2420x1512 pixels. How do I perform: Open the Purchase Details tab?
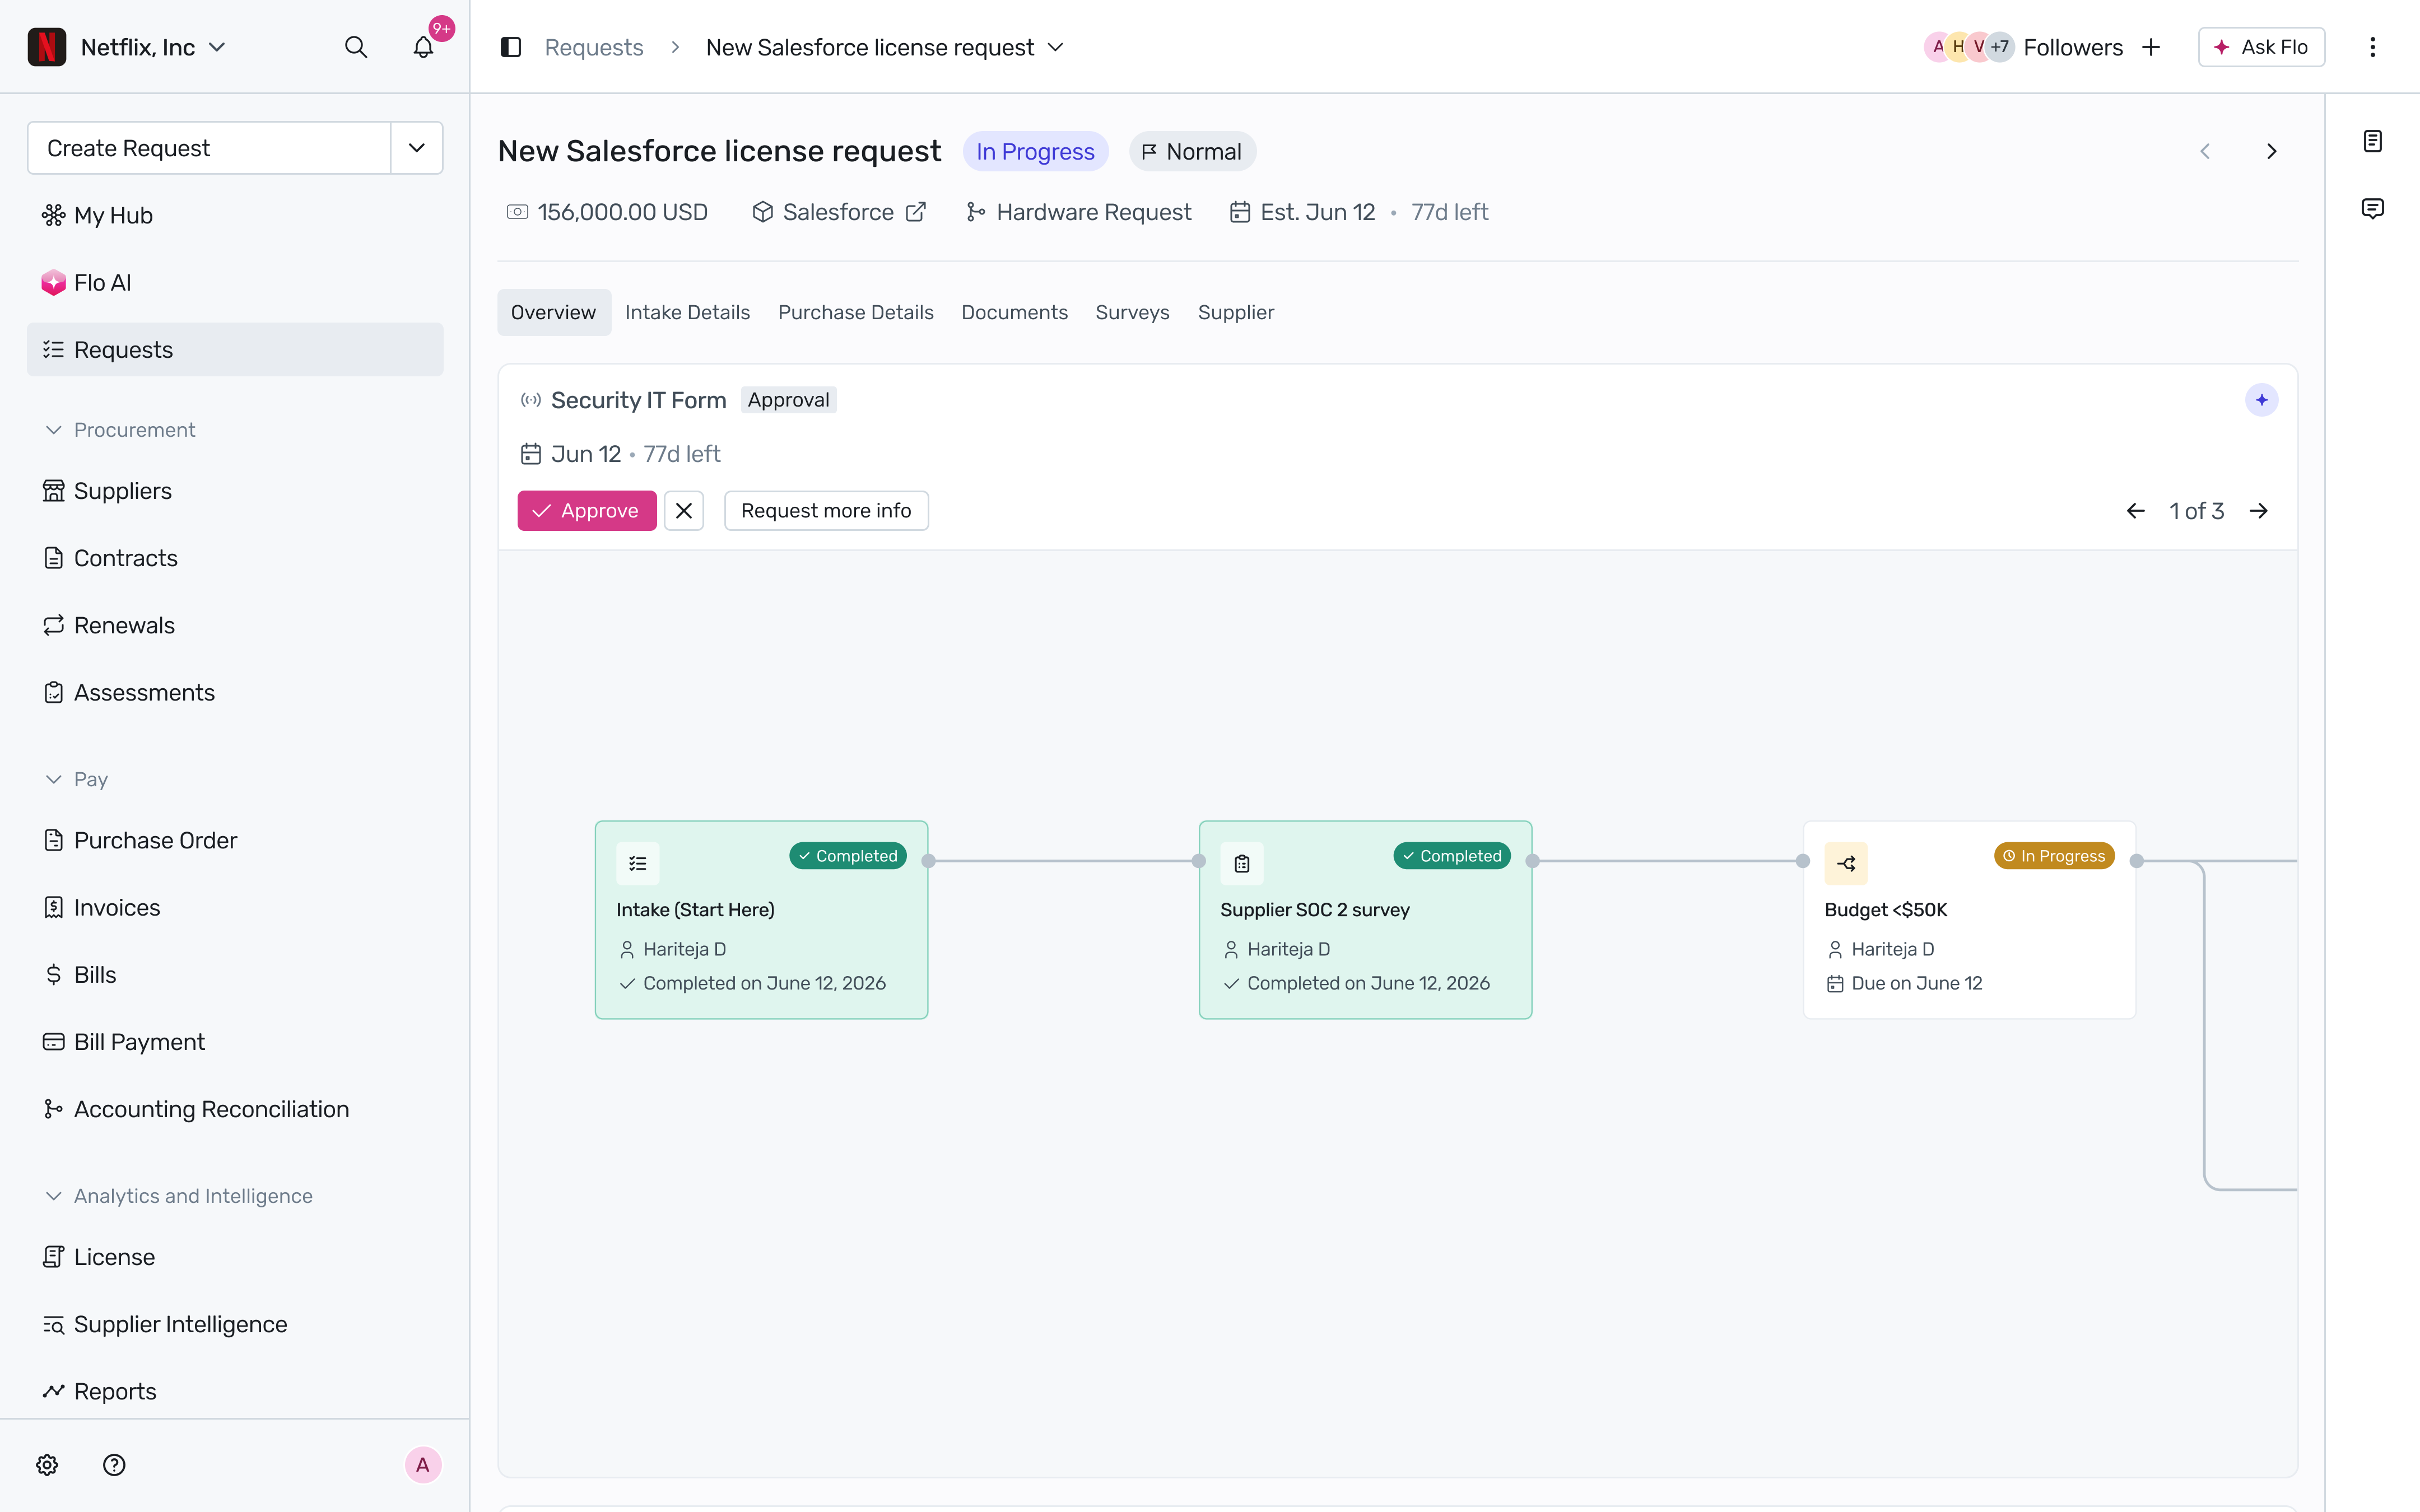pyautogui.click(x=856, y=313)
